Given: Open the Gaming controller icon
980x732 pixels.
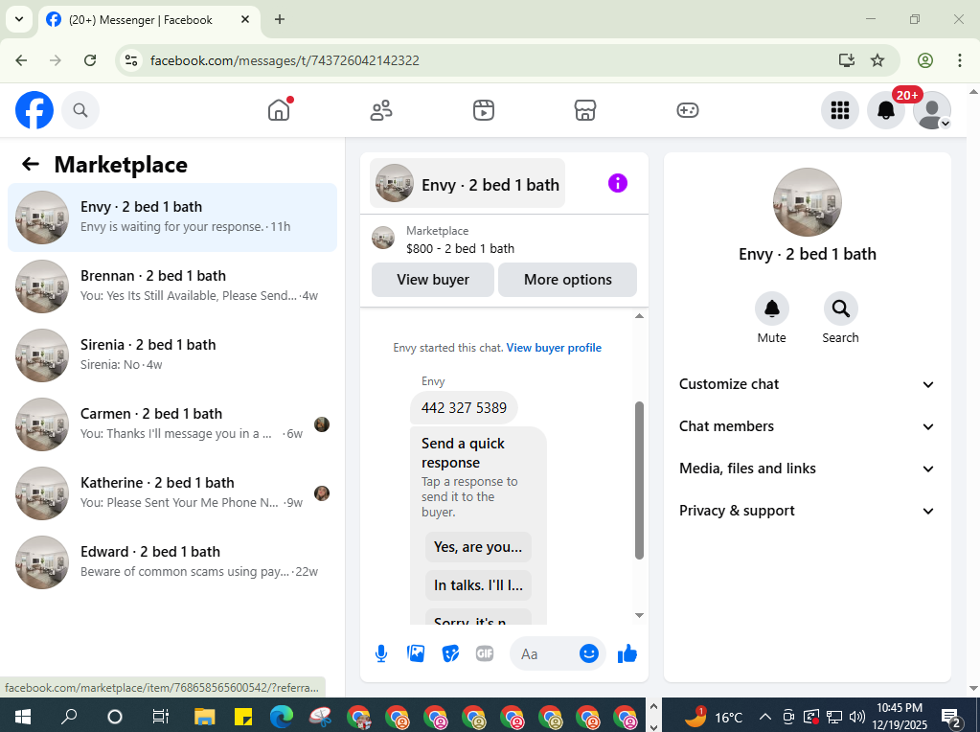Looking at the screenshot, I should tap(688, 110).
